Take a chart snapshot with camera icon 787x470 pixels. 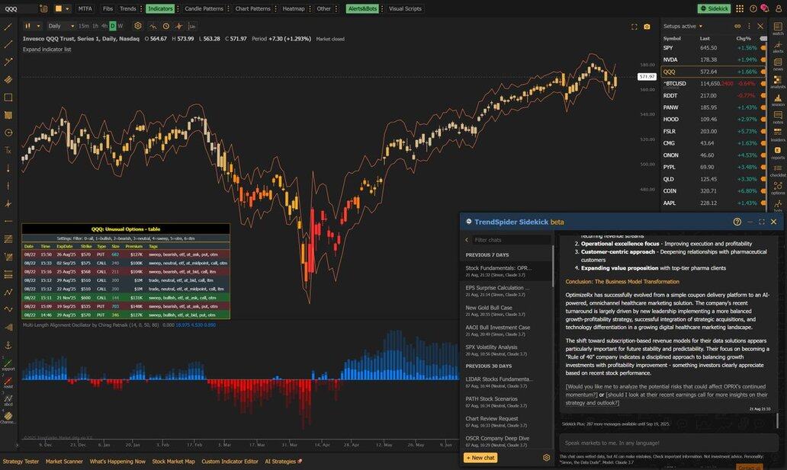pos(647,26)
